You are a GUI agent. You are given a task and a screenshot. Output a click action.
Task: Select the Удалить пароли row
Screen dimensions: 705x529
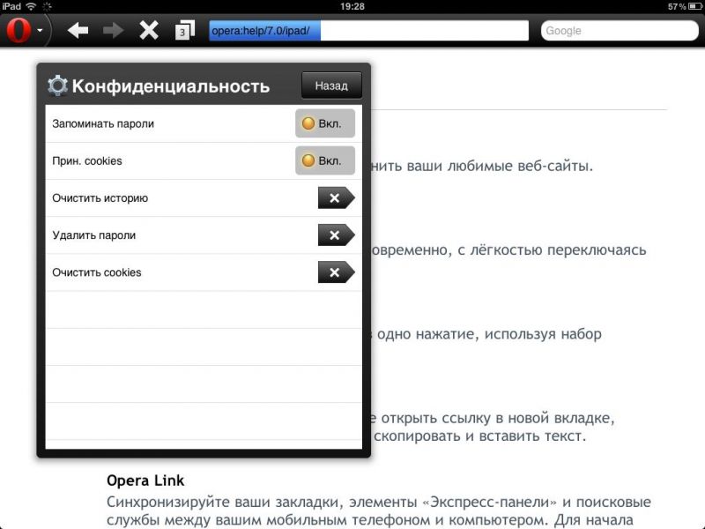[x=93, y=235]
